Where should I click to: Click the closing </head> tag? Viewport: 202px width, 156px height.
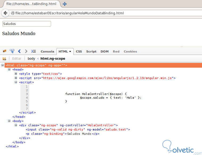click(19, 117)
